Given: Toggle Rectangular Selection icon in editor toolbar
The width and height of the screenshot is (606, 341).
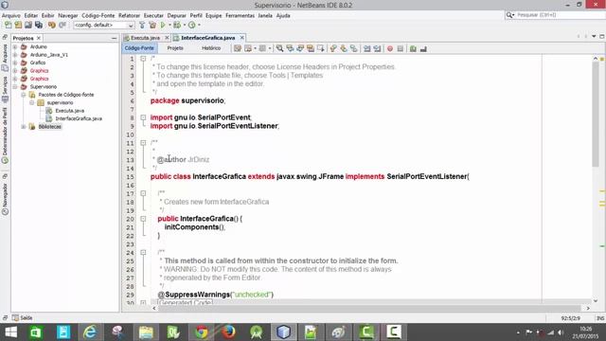Looking at the screenshot, I should click(320, 48).
